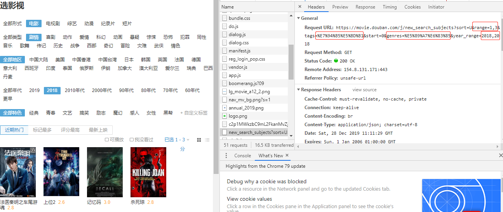The image size is (503, 212).
Task: Open the Timing tab
Action: point(390,7)
